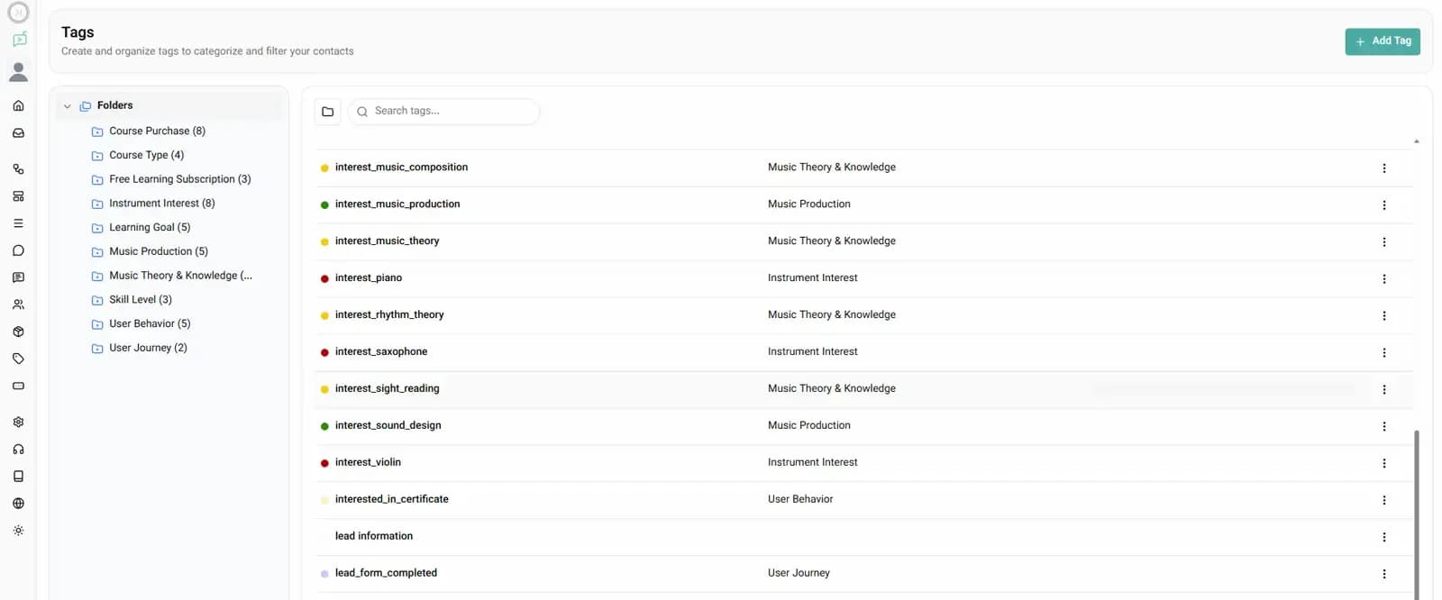
Task: Open options menu for interest_rhythm_theory
Action: (x=1384, y=316)
